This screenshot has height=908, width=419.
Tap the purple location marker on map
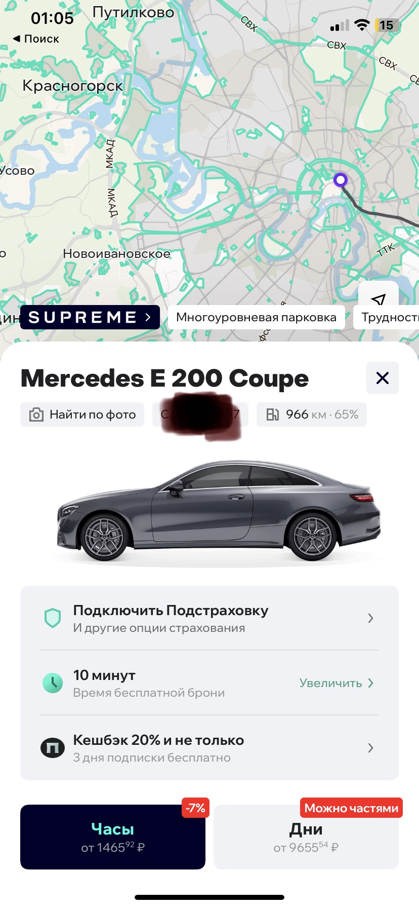click(x=341, y=180)
